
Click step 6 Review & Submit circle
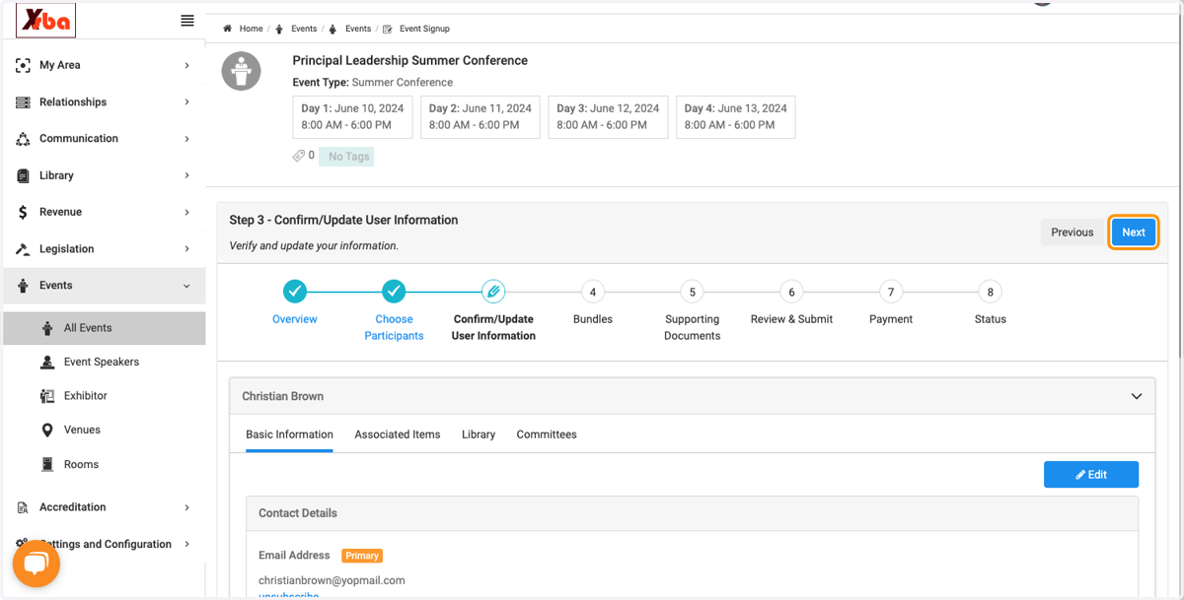[x=791, y=292]
